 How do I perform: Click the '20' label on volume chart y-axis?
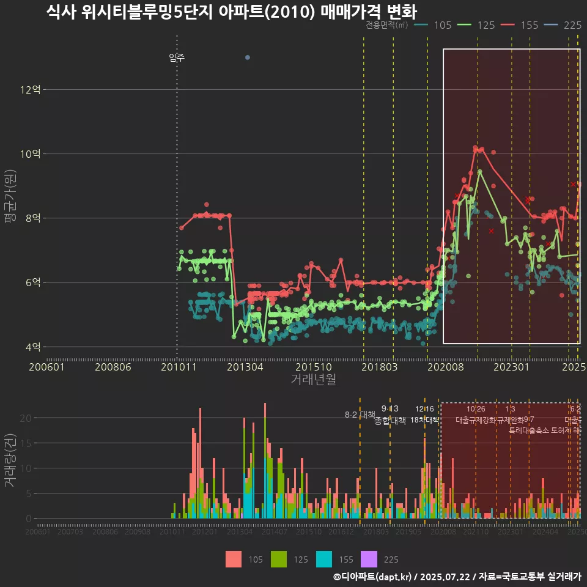pyautogui.click(x=26, y=418)
